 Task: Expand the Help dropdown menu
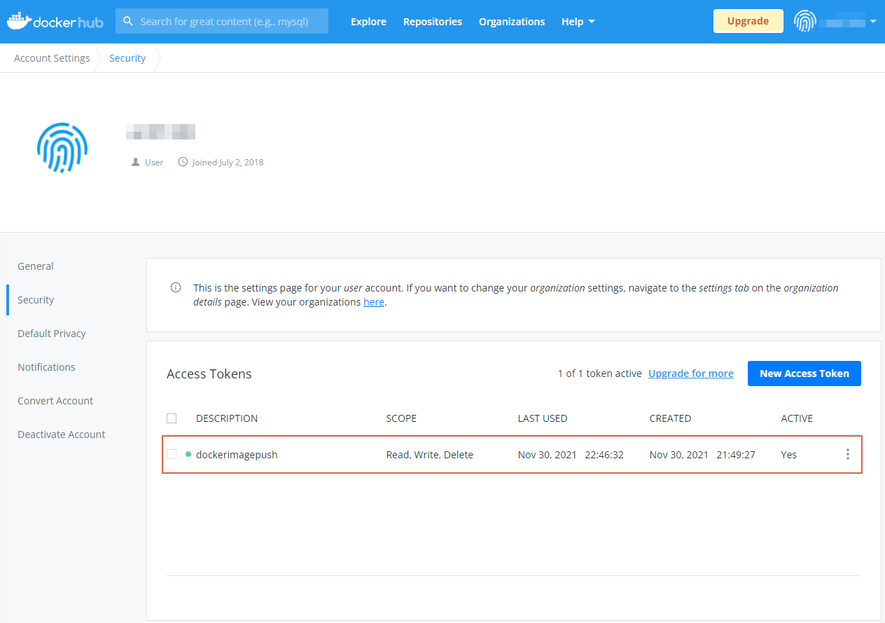tap(578, 22)
